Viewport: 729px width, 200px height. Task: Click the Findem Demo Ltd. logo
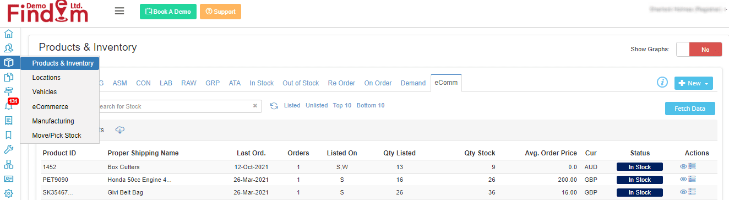48,12
